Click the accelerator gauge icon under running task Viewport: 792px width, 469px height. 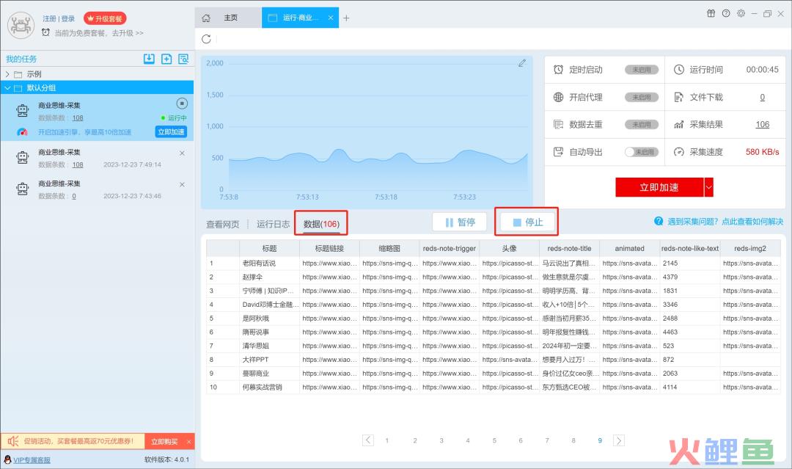pyautogui.click(x=22, y=132)
